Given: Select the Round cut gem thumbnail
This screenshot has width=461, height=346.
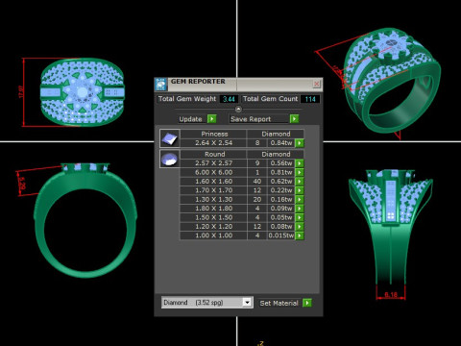Looking at the screenshot, I should pos(170,159).
